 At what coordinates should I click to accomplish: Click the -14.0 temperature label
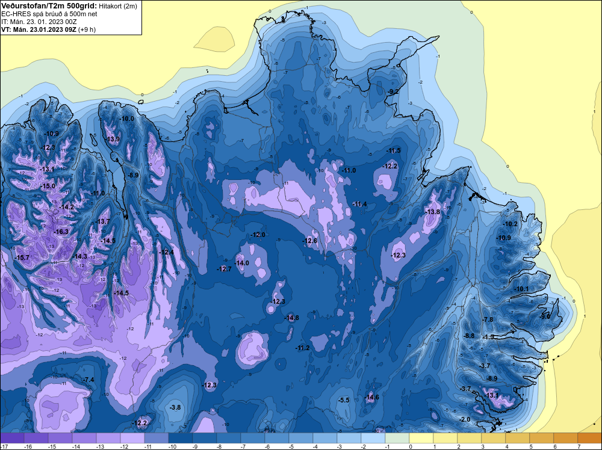point(242,263)
